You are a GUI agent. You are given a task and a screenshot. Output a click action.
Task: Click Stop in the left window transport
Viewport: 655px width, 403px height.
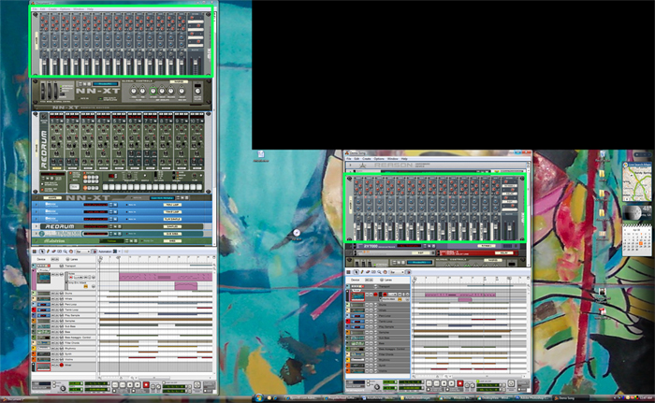point(130,384)
